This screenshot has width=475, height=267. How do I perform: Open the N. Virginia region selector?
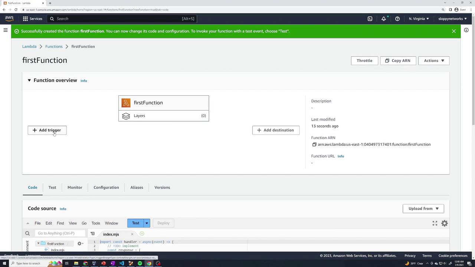tap(419, 19)
